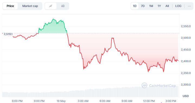Toggle LOG scale on chart

pyautogui.click(x=178, y=6)
